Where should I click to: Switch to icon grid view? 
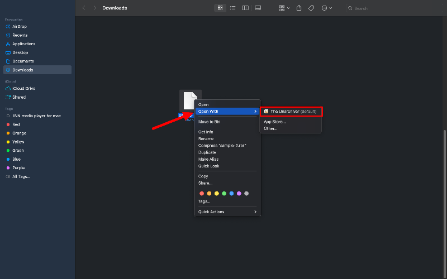tap(220, 8)
